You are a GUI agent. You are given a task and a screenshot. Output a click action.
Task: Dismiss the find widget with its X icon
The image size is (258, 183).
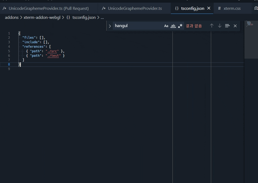tap(235, 26)
